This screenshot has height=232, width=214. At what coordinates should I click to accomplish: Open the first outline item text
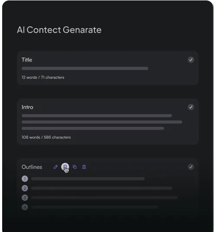88,179
